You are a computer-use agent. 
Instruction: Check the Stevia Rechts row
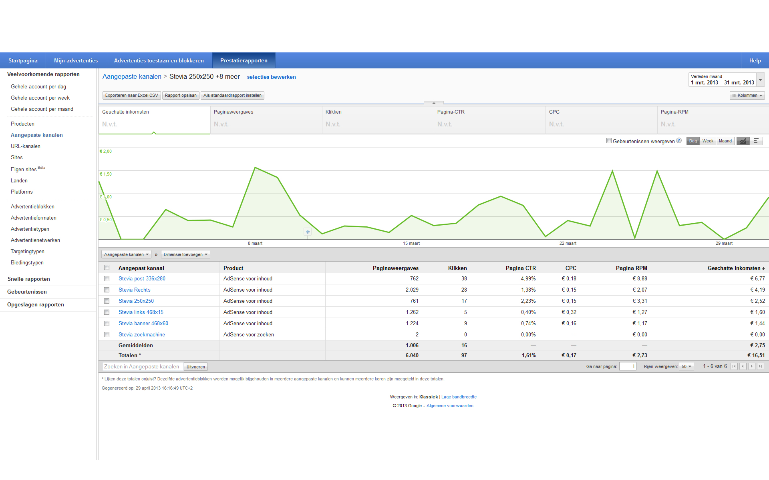click(107, 290)
